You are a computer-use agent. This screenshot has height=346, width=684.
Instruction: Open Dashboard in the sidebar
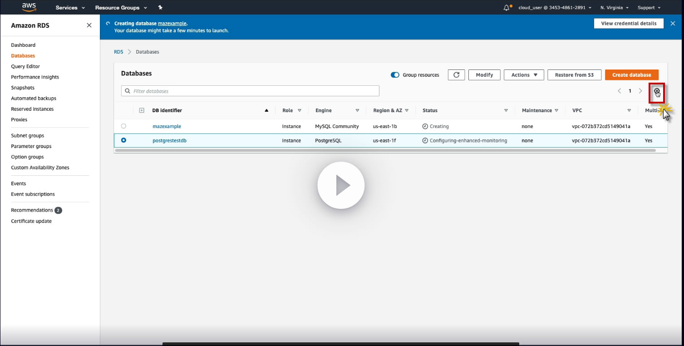click(23, 45)
